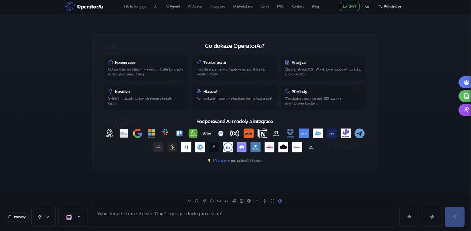
Task: Toggle the audio waveform voice mode button
Action: 432,217
